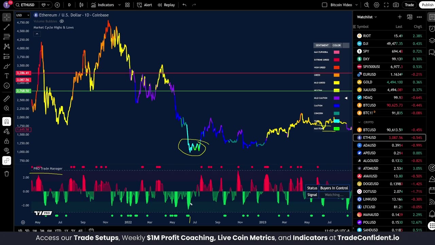
Task: Open the emoji icons tool
Action: 6,85
